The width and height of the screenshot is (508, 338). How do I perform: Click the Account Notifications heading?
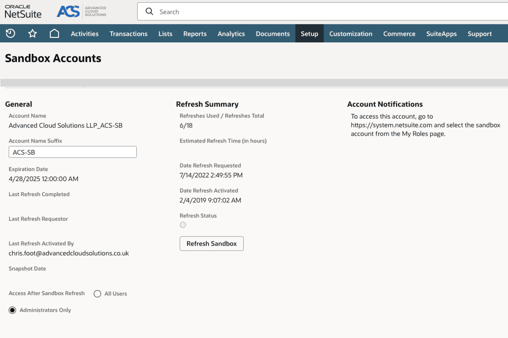tap(385, 104)
